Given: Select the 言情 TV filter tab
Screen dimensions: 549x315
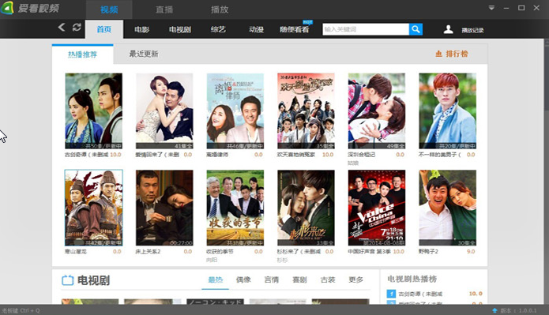Looking at the screenshot, I should pos(272,279).
